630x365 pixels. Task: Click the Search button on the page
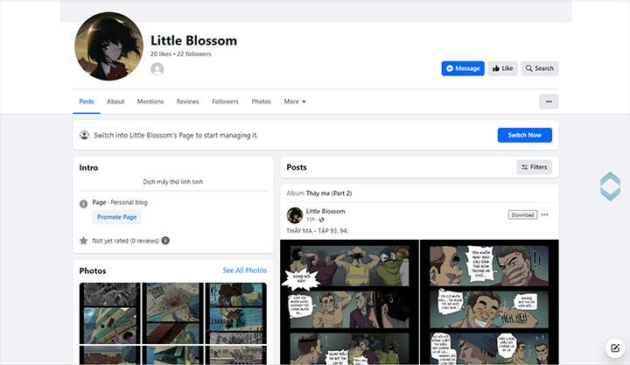coord(539,68)
